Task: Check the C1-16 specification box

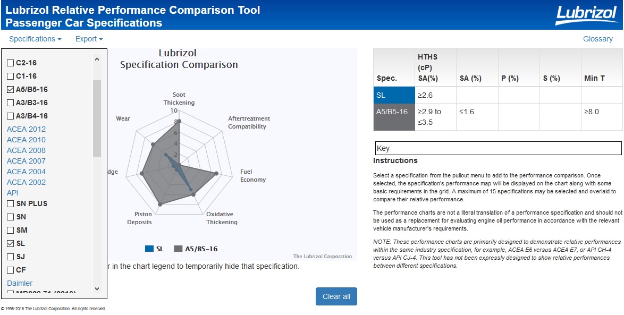Action: coord(10,76)
